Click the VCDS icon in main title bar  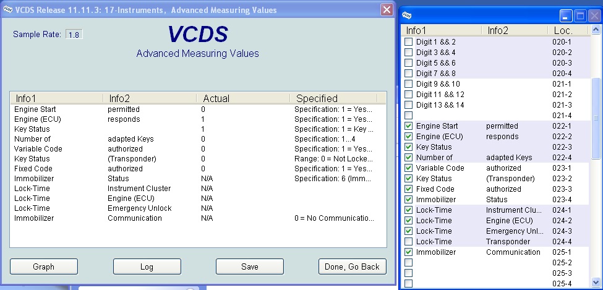[x=7, y=10]
